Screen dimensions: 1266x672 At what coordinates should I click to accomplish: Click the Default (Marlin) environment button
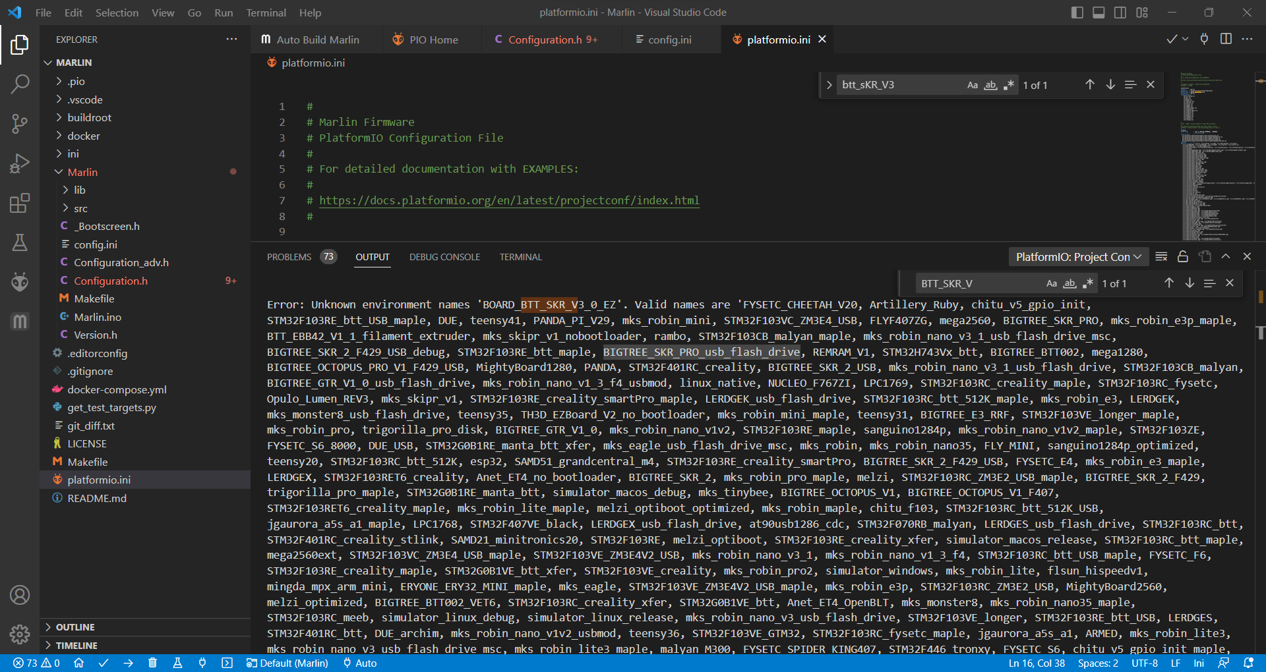pos(287,663)
